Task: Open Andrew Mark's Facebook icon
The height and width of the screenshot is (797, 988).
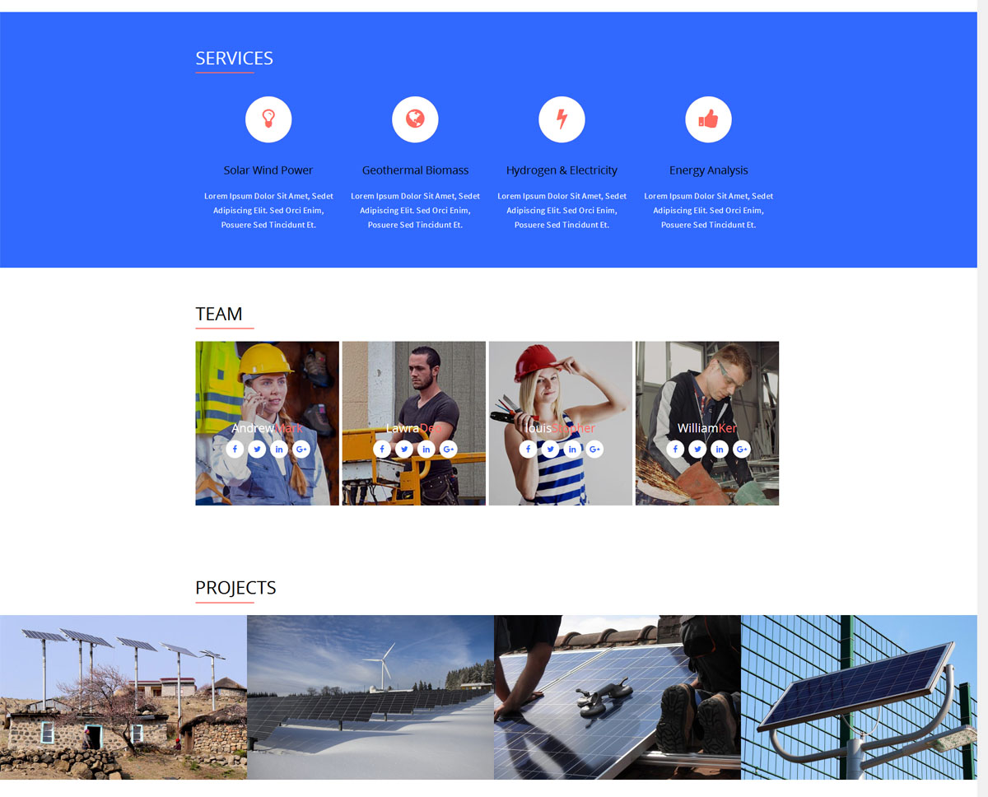Action: (x=235, y=449)
